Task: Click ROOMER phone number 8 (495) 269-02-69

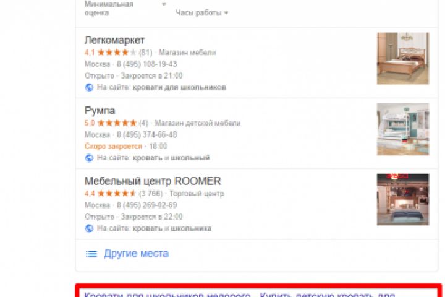Action: pos(147,205)
